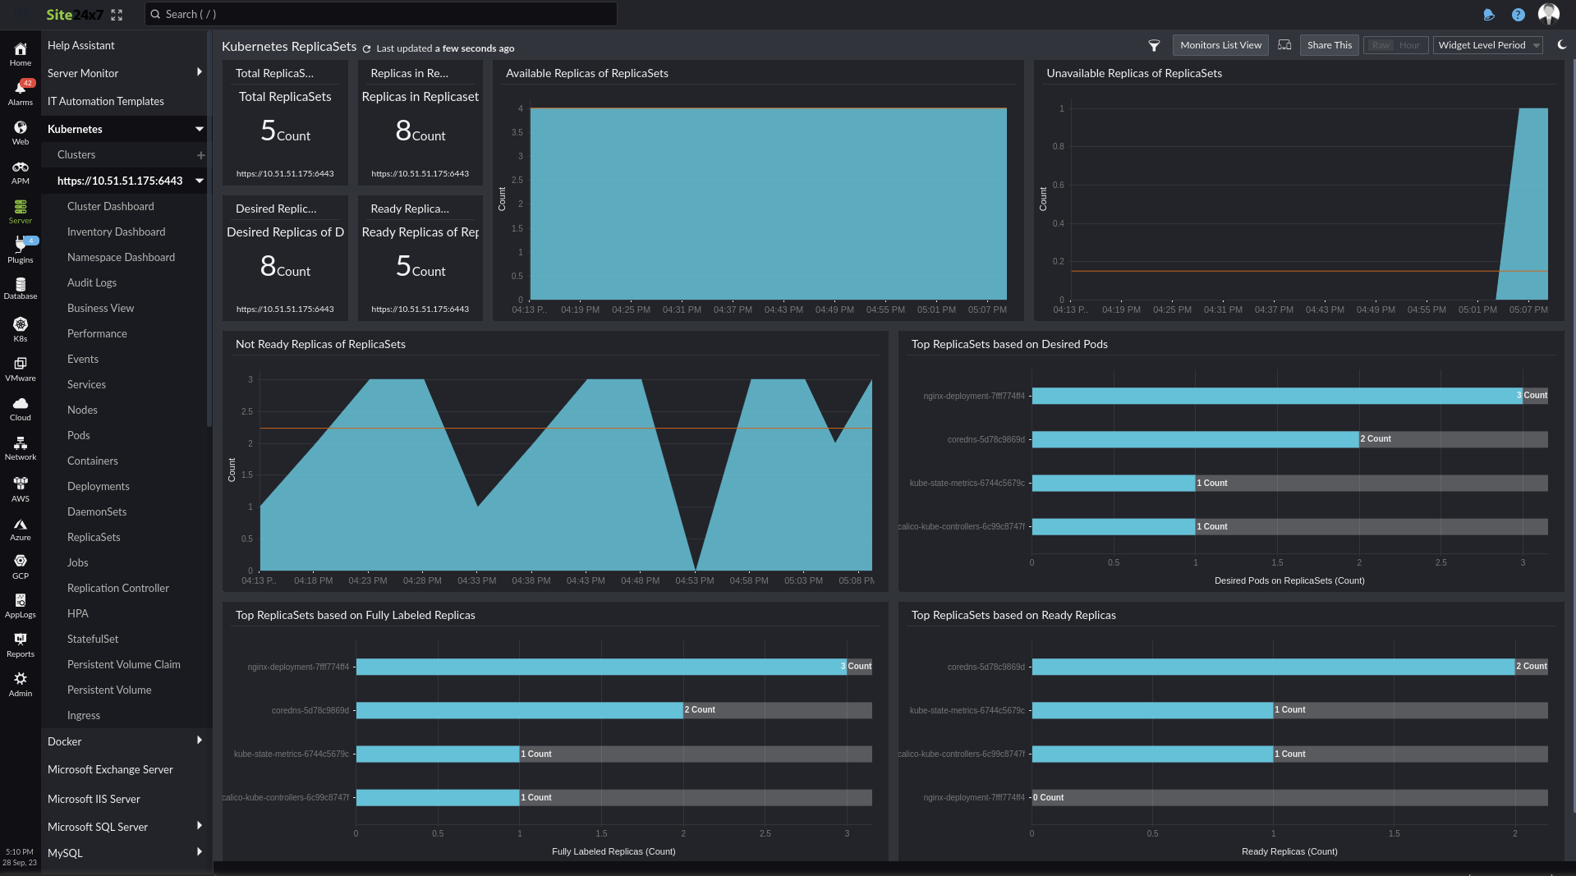Toggle fullscreen with the expand arrows
Viewport: 1576px width, 876px height.
click(x=117, y=14)
